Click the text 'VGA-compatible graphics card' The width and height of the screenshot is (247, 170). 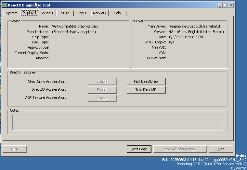pyautogui.click(x=75, y=26)
